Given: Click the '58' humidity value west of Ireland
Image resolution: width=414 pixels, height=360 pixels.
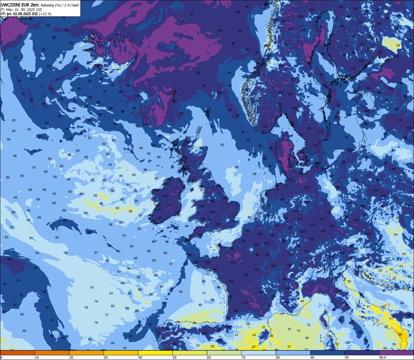Looking at the screenshot, I should coord(130,211).
